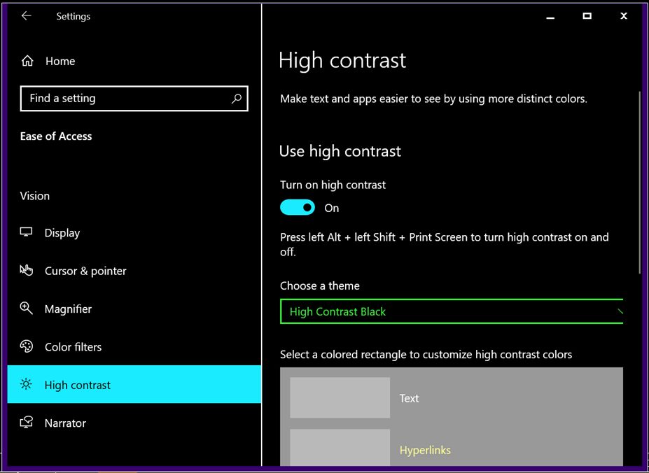The height and width of the screenshot is (473, 649).
Task: Select the High contrast sun icon
Action: tap(26, 384)
